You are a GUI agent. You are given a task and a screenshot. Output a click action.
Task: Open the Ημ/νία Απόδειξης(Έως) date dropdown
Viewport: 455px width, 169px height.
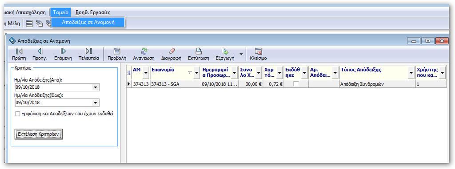(95, 102)
